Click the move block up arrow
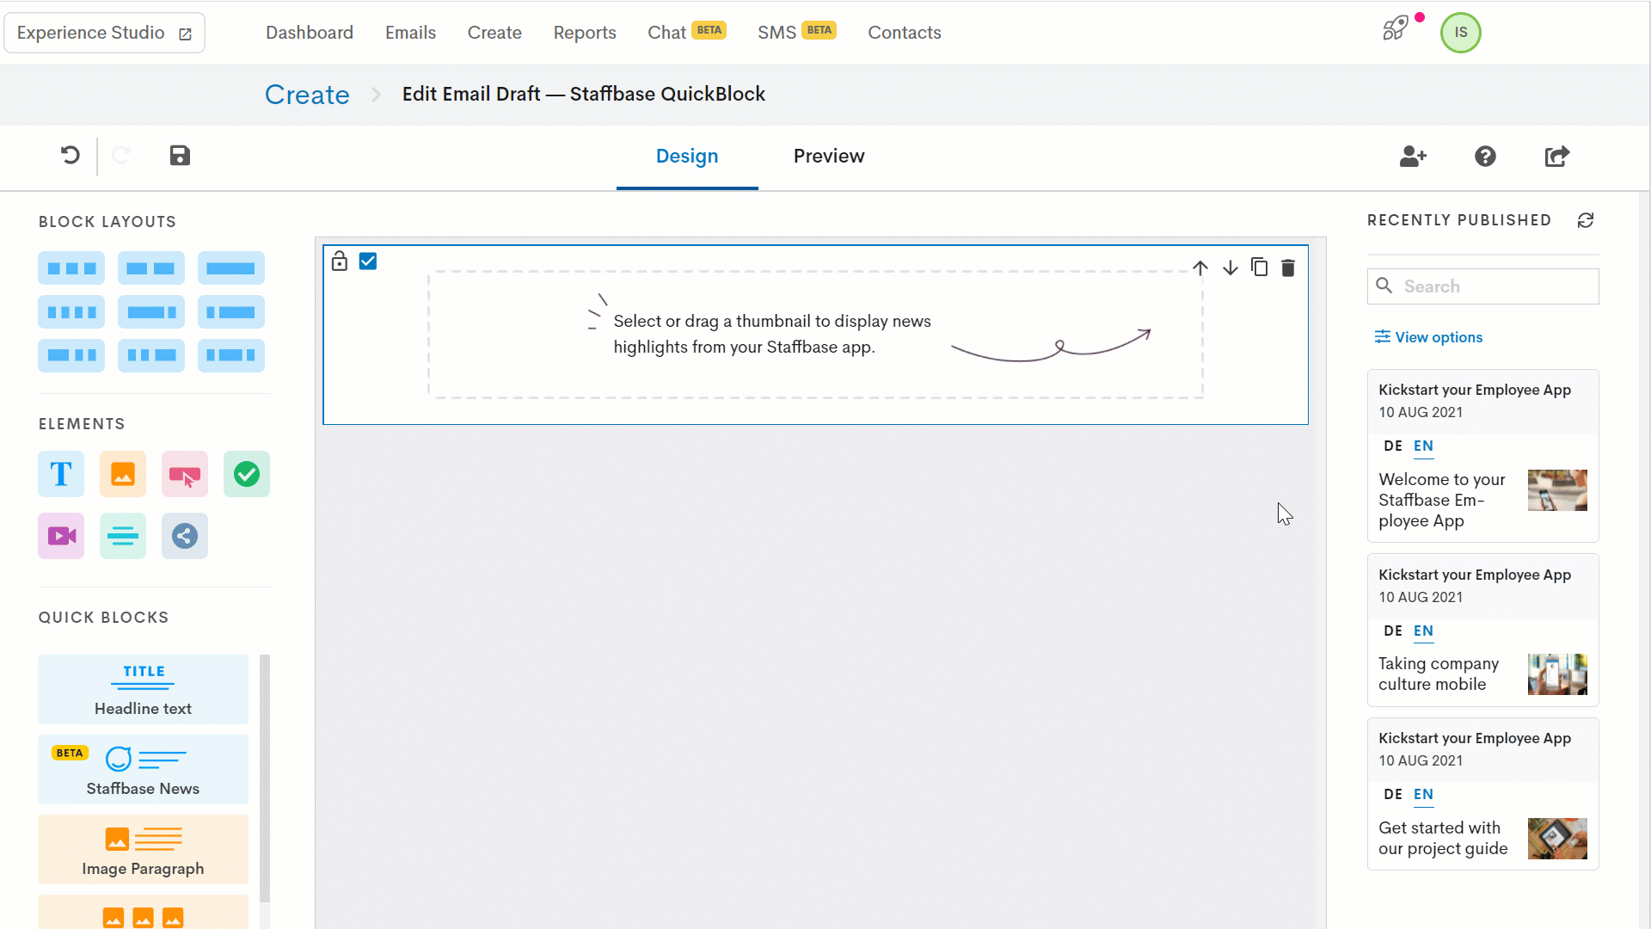The height and width of the screenshot is (929, 1651). tap(1200, 269)
